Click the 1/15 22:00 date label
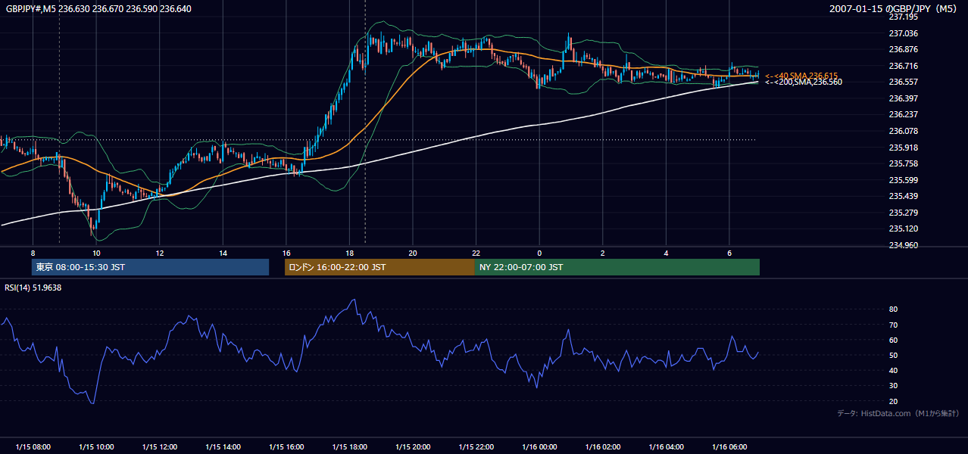968x454 pixels. (476, 447)
